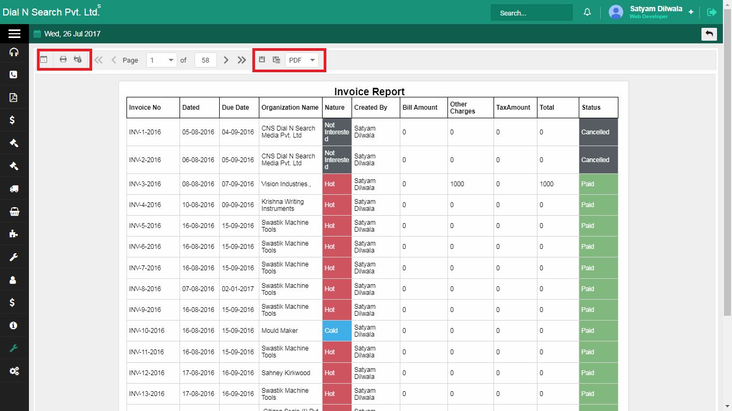Click the Sahney Kirkwood organization cell
This screenshot has width=732, height=411.
pos(290,373)
